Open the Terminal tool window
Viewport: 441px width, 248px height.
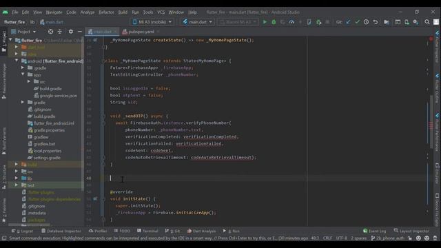pos(147,231)
